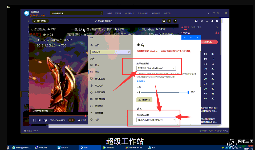Click the 疑难解答 troubleshoot button
Screen dimensions: 255x150
point(144,100)
